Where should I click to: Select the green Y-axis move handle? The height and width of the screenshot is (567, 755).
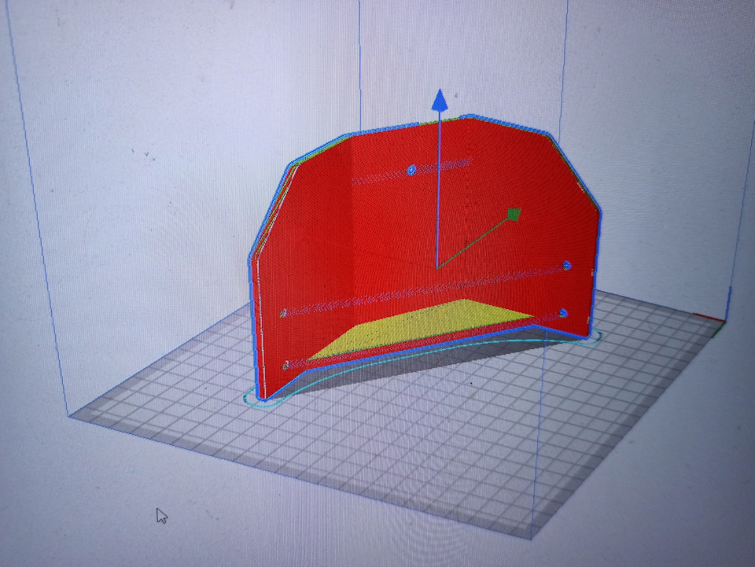click(x=514, y=214)
